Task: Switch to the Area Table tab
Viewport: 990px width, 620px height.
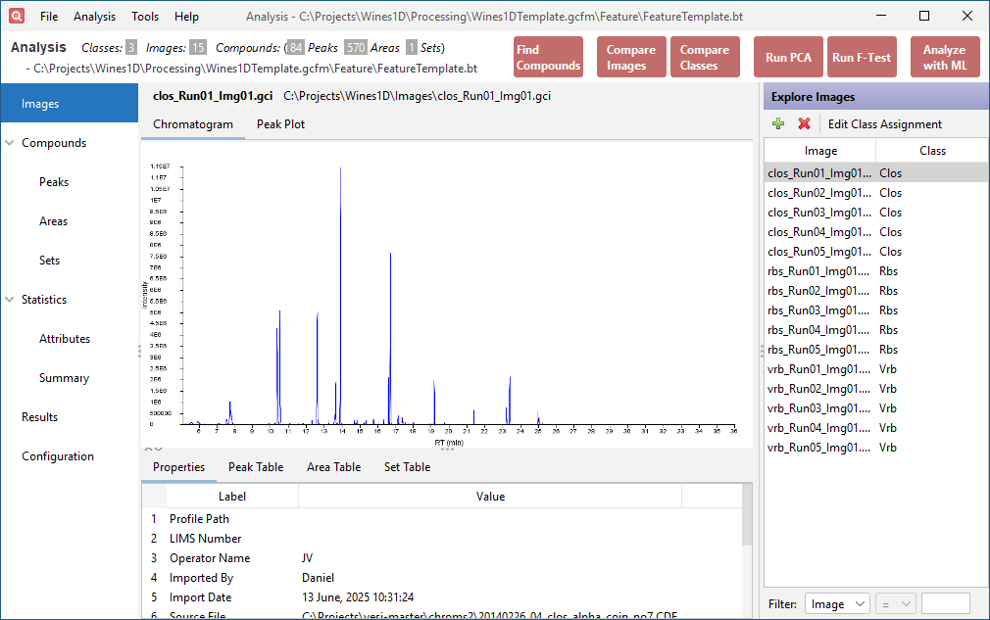Action: click(x=333, y=467)
